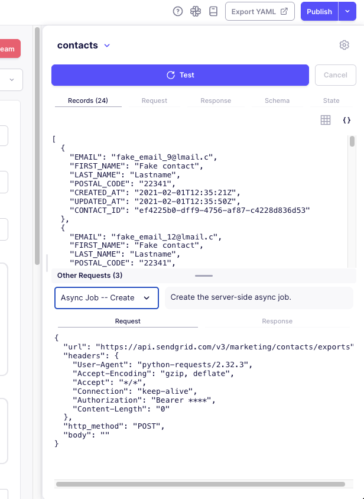Click the Cancel button

(x=335, y=75)
